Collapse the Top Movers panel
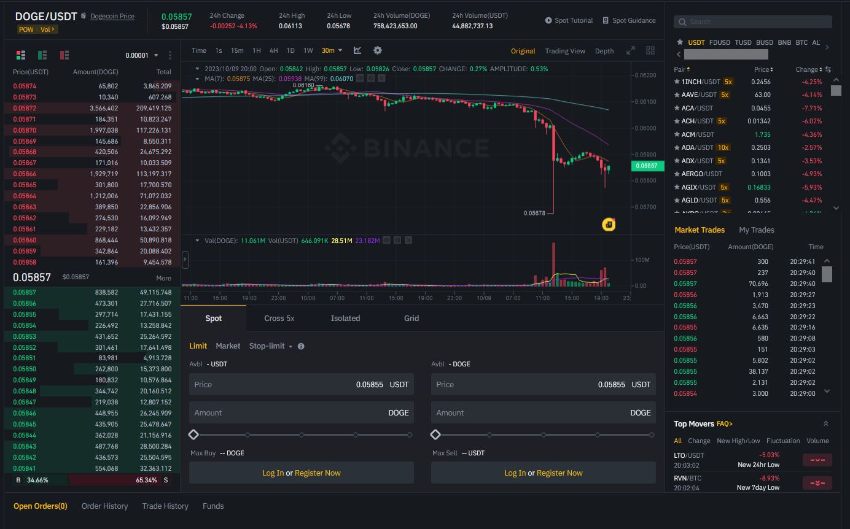 click(x=825, y=423)
